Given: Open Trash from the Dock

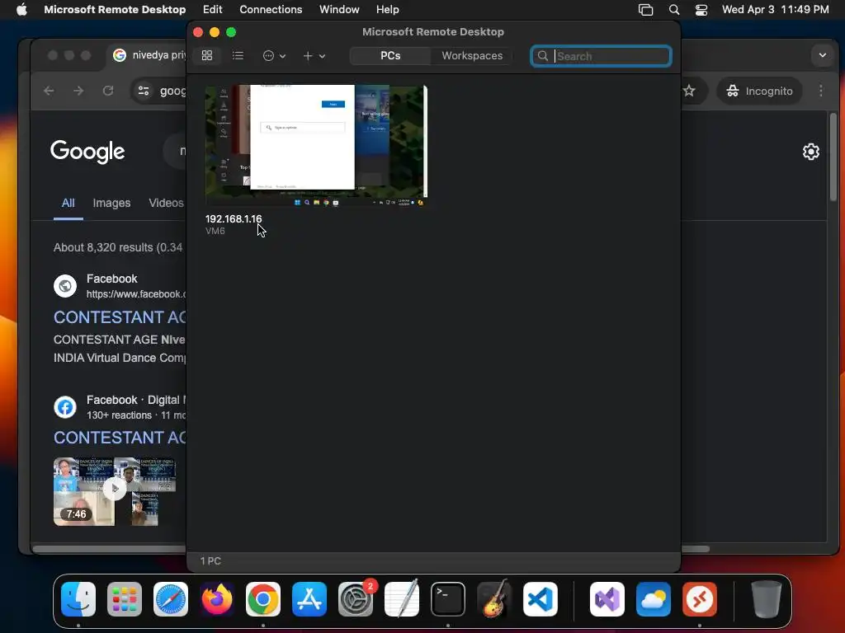Looking at the screenshot, I should [x=767, y=599].
